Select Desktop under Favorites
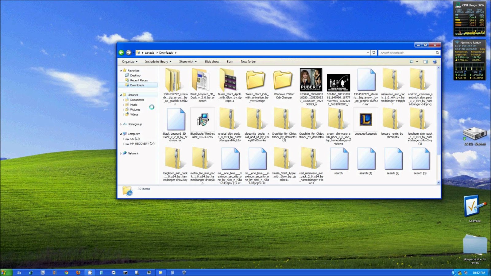The height and width of the screenshot is (276, 491). [x=135, y=75]
